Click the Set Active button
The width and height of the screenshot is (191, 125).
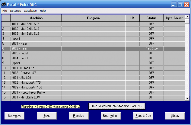(x=15, y=116)
